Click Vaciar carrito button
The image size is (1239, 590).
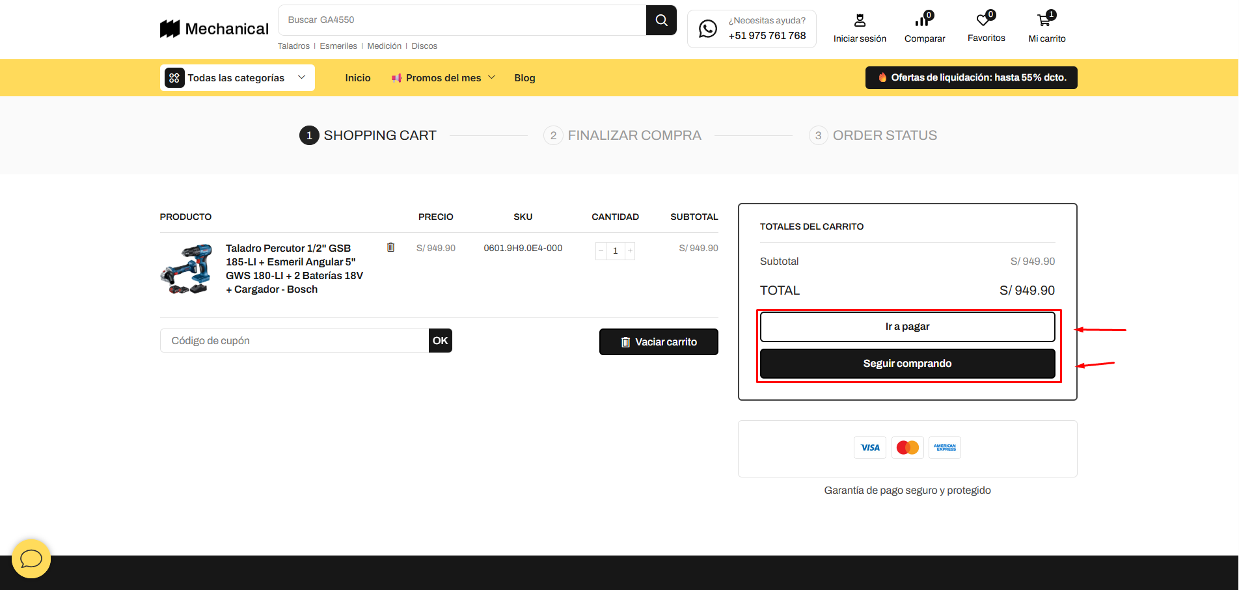point(659,342)
